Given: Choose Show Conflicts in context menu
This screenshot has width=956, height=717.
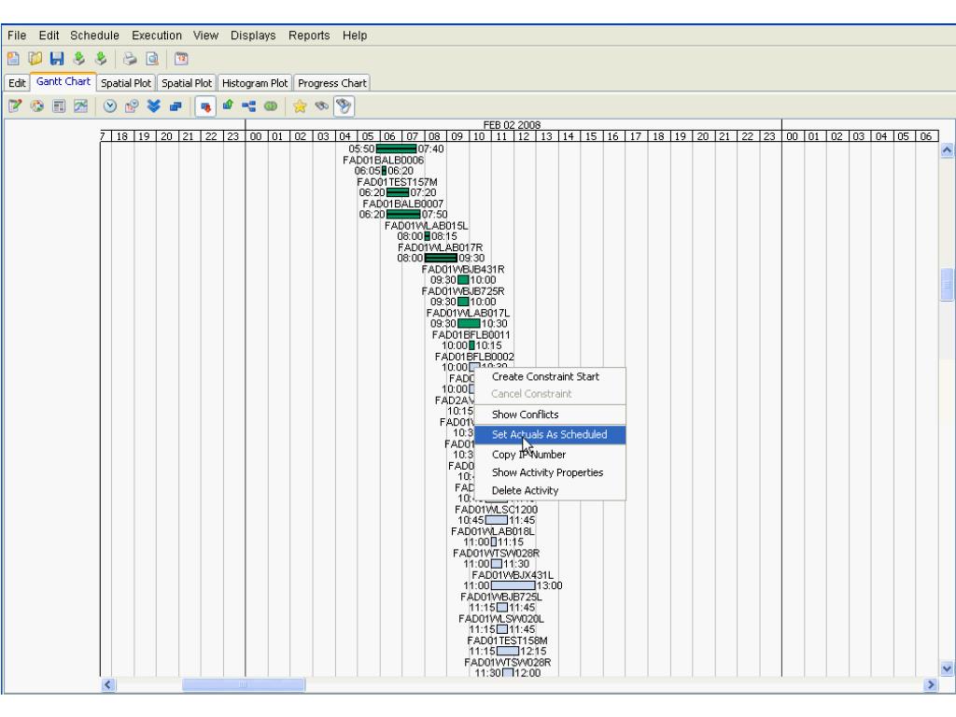Looking at the screenshot, I should [x=550, y=415].
